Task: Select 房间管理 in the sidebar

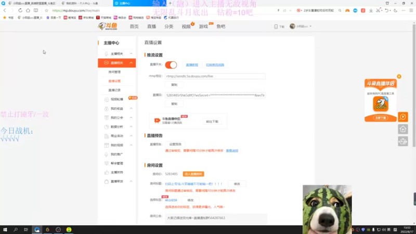Action: pyautogui.click(x=114, y=72)
